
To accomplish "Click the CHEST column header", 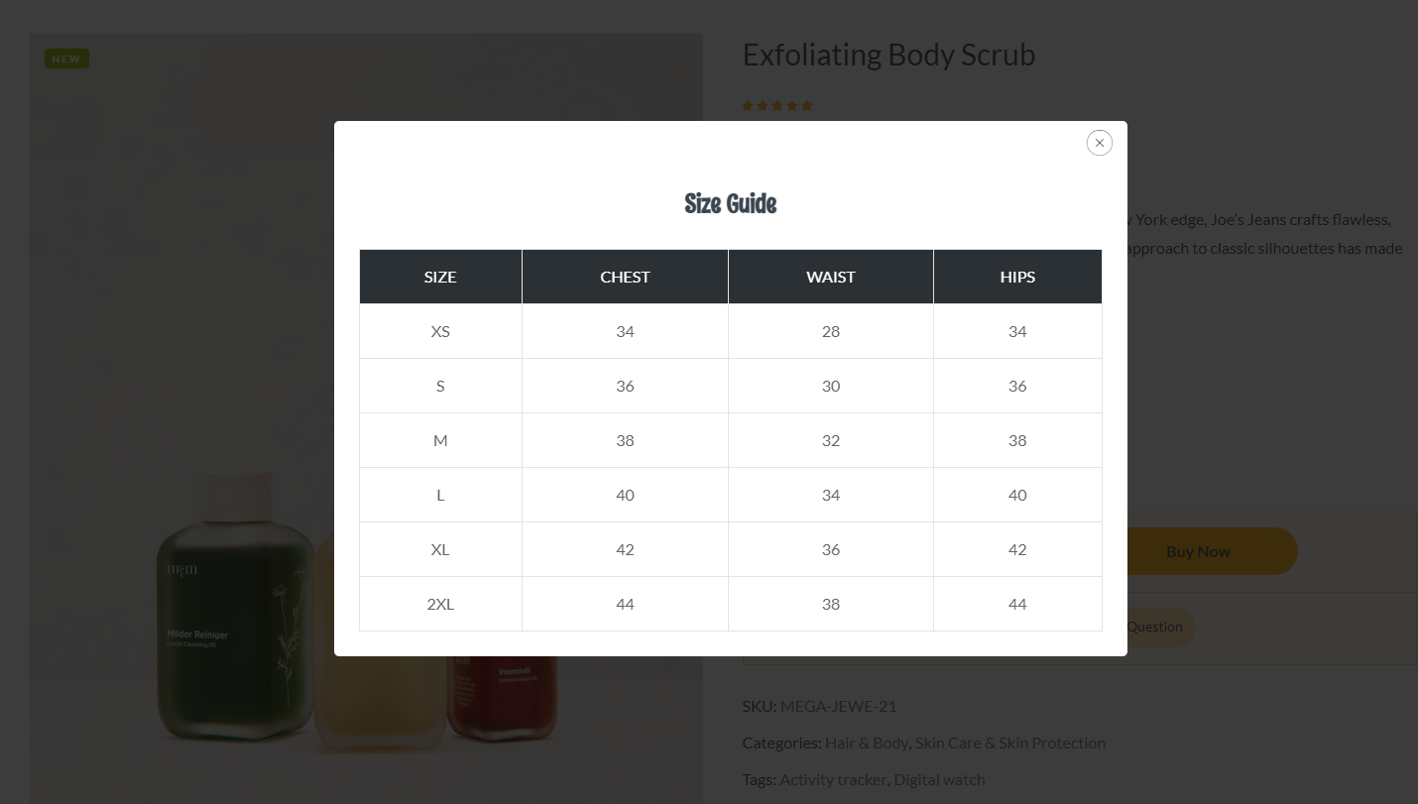I will 625,277.
